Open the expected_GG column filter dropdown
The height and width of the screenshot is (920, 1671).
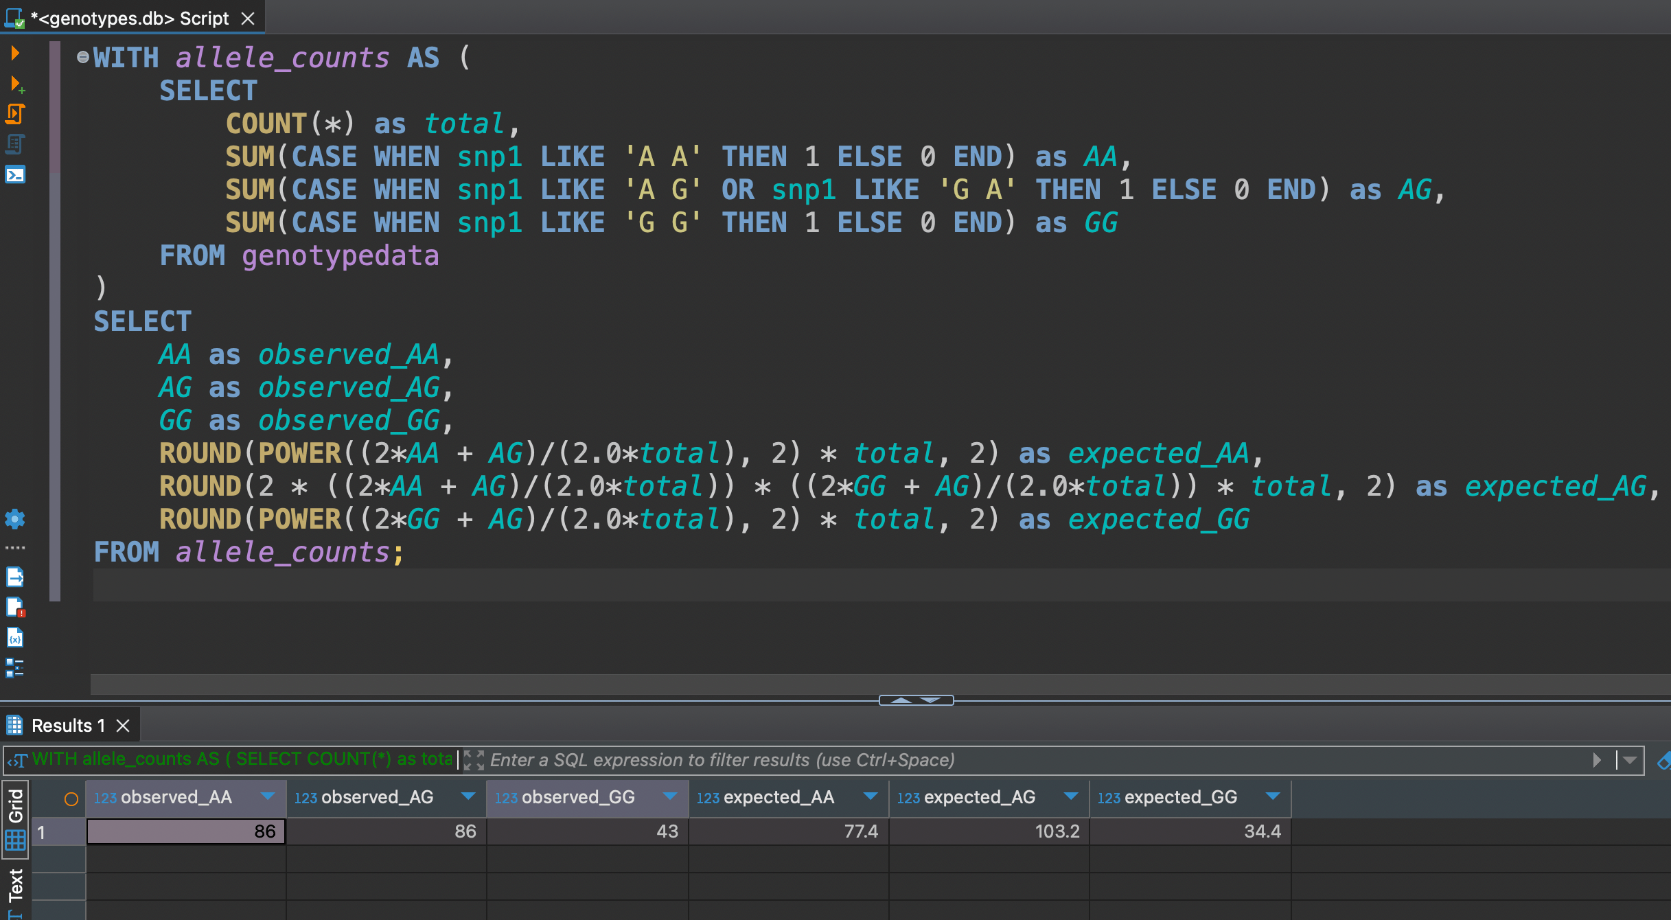pyautogui.click(x=1273, y=797)
